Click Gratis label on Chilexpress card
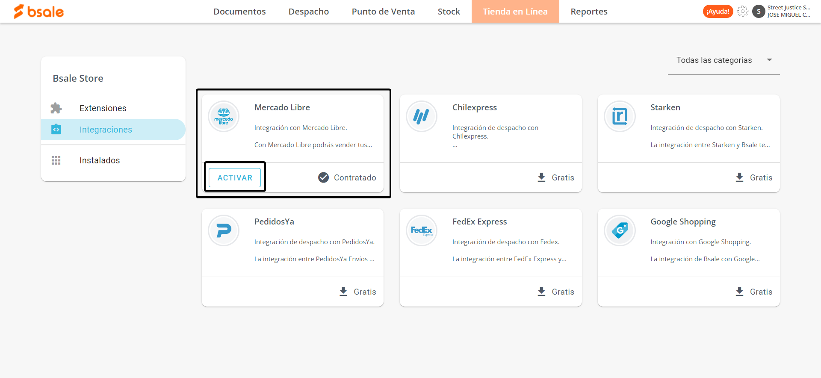Screen dimensions: 821x378 click(x=563, y=177)
